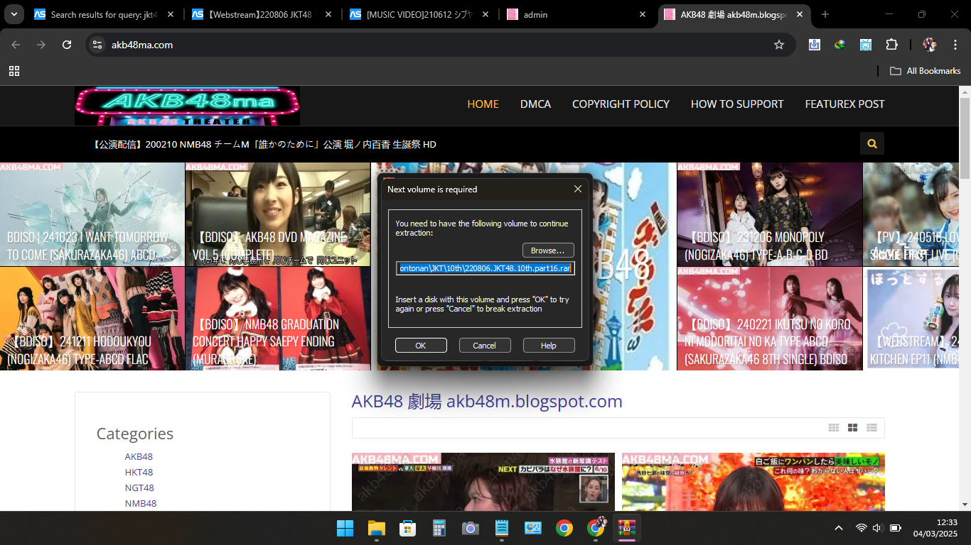
Task: Open the blue TV extension icon
Action: click(866, 45)
